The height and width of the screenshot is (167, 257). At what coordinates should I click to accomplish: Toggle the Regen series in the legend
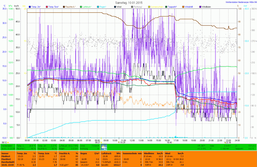tap(102, 7)
